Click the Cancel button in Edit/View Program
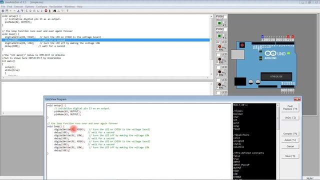 tap(290, 146)
